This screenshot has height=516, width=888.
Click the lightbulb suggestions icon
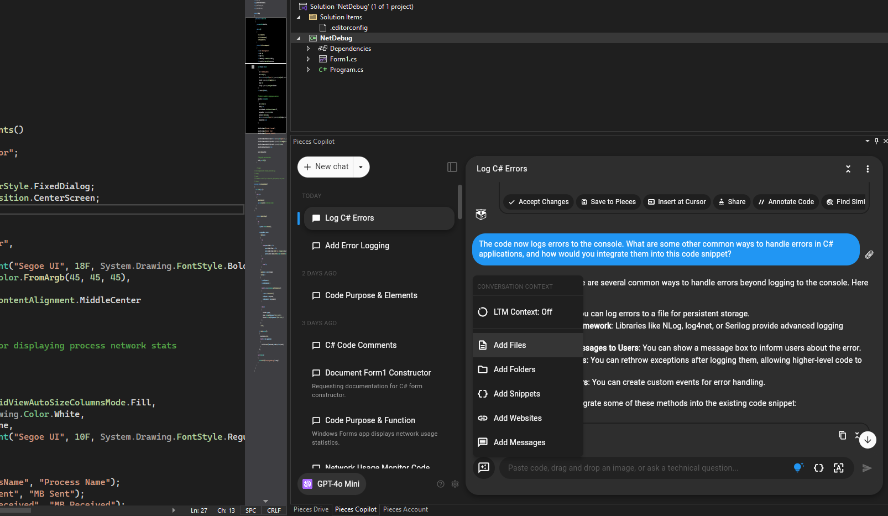(798, 468)
